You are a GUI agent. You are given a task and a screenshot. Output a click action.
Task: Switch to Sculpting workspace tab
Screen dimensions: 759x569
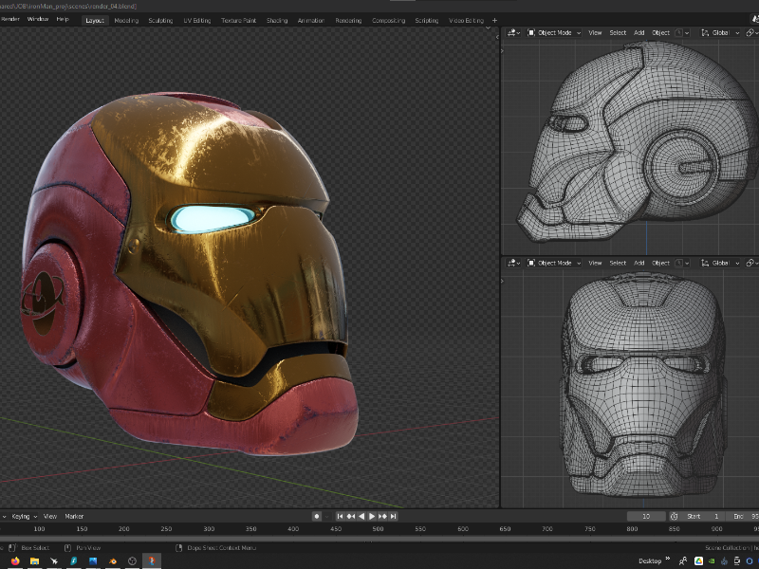(160, 20)
